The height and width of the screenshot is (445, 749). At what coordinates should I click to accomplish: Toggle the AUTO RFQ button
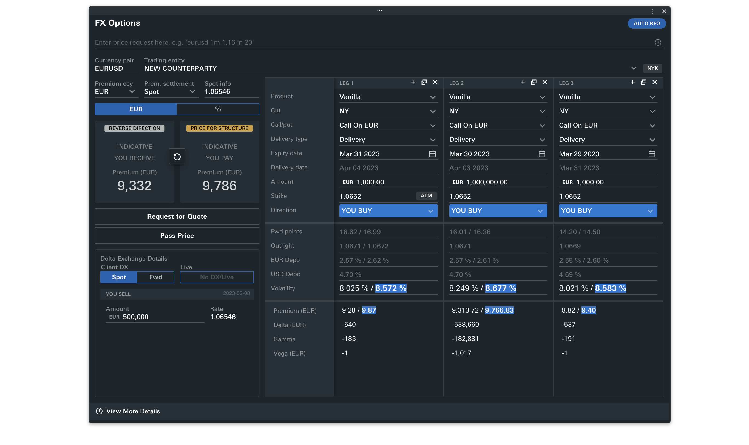pos(646,23)
